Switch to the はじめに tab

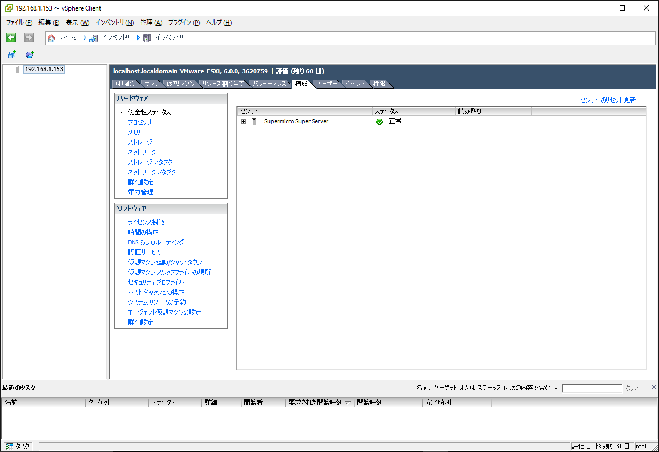(126, 84)
